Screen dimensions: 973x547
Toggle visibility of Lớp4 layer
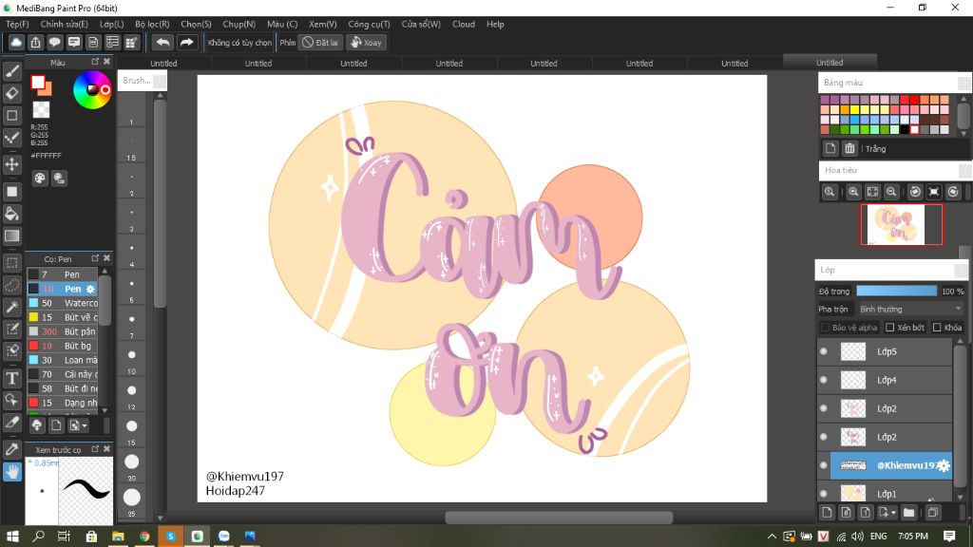pyautogui.click(x=824, y=380)
